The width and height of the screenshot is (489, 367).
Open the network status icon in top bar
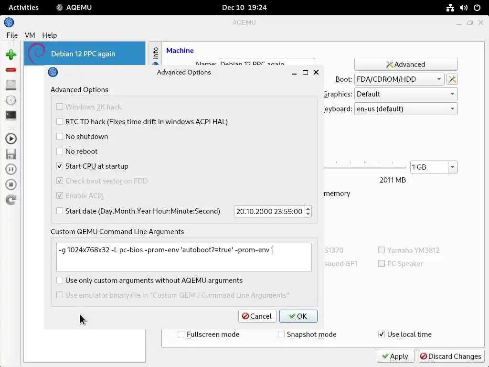pos(450,8)
